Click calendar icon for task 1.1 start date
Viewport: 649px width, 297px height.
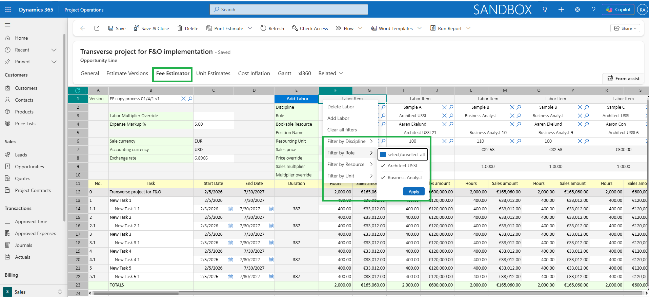[x=230, y=209]
